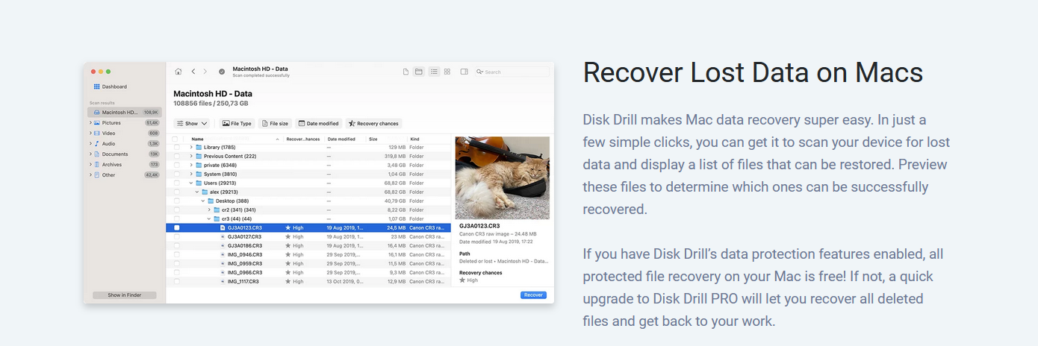Check the GJ3A0123.CR3 file checkbox

(177, 227)
